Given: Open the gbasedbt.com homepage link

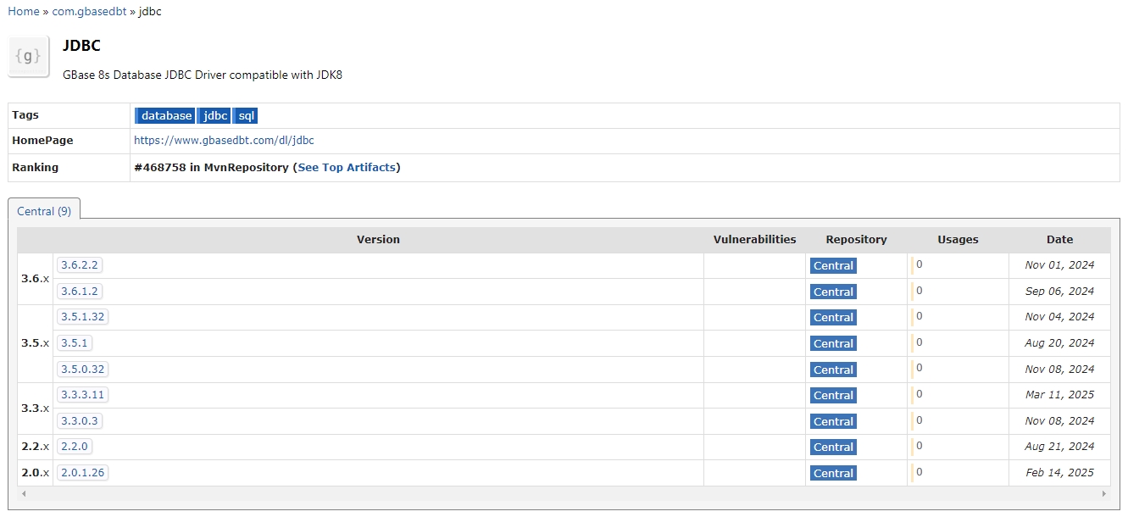Looking at the screenshot, I should pyautogui.click(x=224, y=141).
